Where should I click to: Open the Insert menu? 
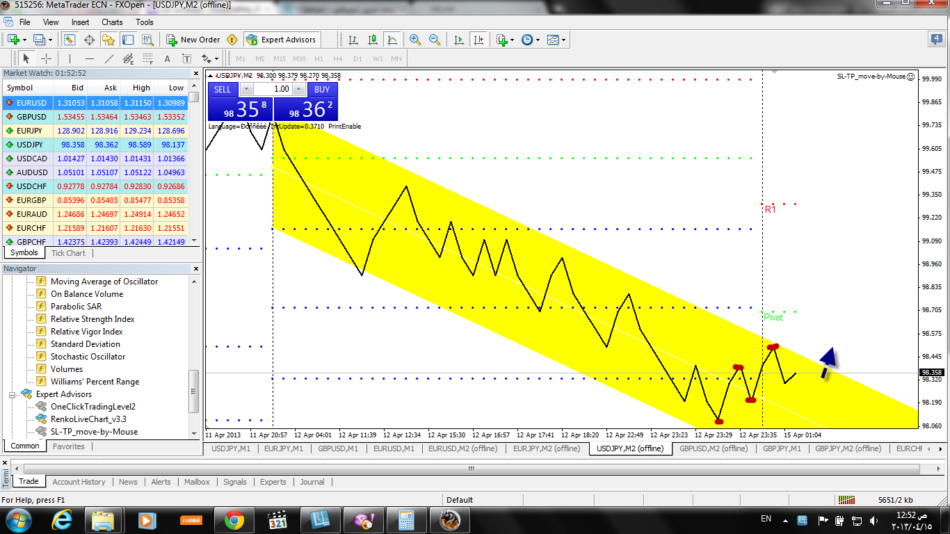80,22
